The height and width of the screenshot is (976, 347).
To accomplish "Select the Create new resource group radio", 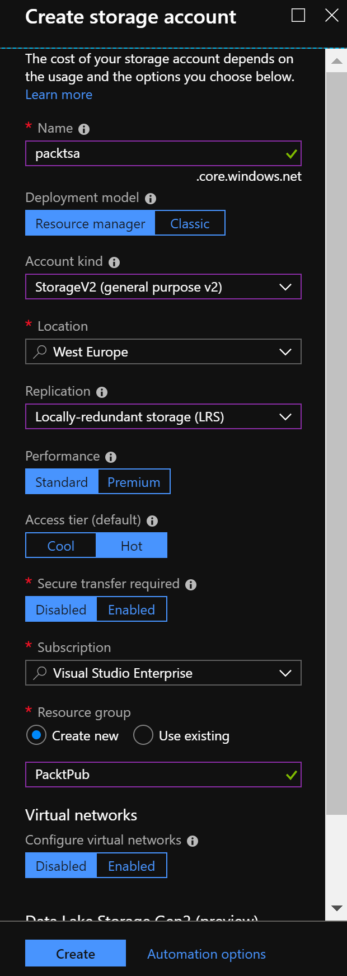I will click(x=36, y=735).
